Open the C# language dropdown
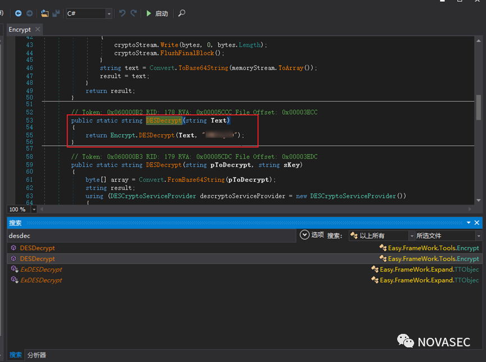The height and width of the screenshot is (362, 486). coord(108,13)
